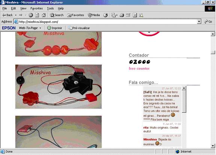The width and height of the screenshot is (216, 155).
Task: Open the Media pane from toolbar
Action: tap(94, 15)
